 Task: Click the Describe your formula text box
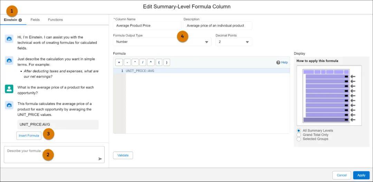tap(50, 154)
